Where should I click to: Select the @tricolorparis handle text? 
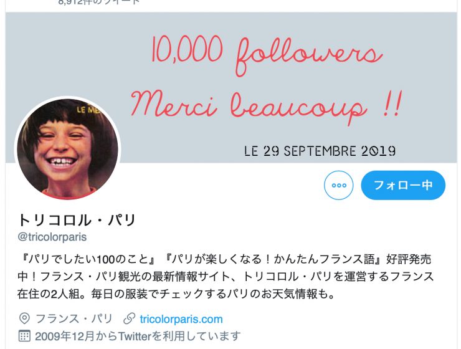52,237
